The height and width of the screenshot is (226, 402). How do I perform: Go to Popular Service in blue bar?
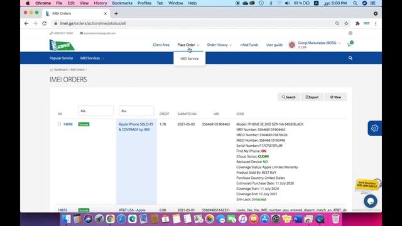tap(62, 58)
